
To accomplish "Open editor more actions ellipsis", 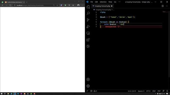I will tap(167, 6).
